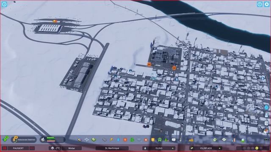Select the signature buildings icon

(94, 140)
